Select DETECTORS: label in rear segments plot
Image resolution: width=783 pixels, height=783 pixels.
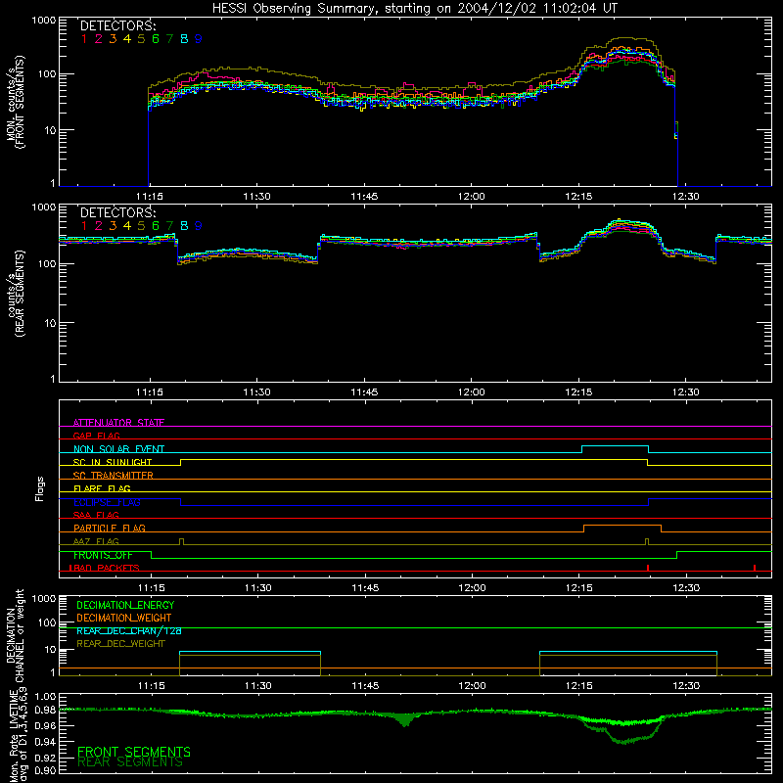pyautogui.click(x=118, y=213)
